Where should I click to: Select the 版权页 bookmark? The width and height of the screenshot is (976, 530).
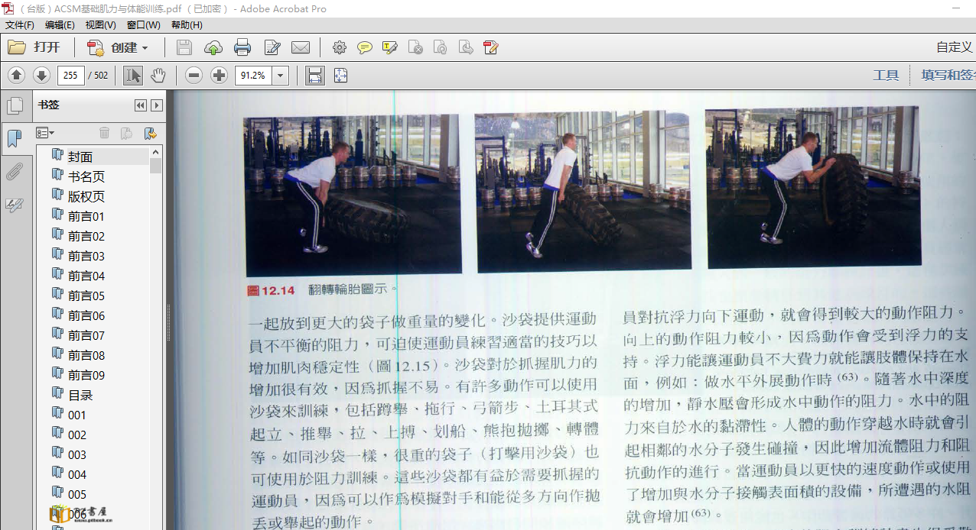click(x=86, y=196)
